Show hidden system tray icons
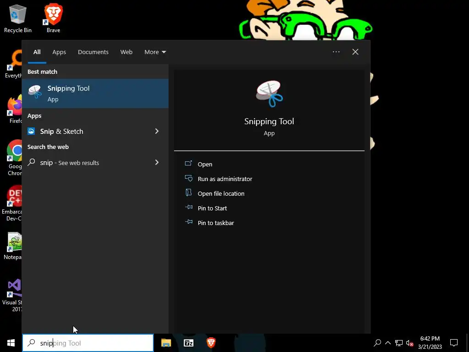 (388, 343)
